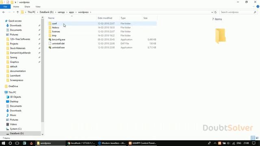Open Cortana search circle on taskbar
Viewport: 260px width, 146px height.
[x=10, y=143]
